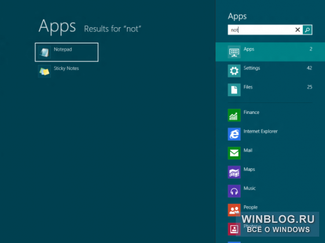Click the Internet Explorer icon
This screenshot has width=325, height=243.
point(234,134)
